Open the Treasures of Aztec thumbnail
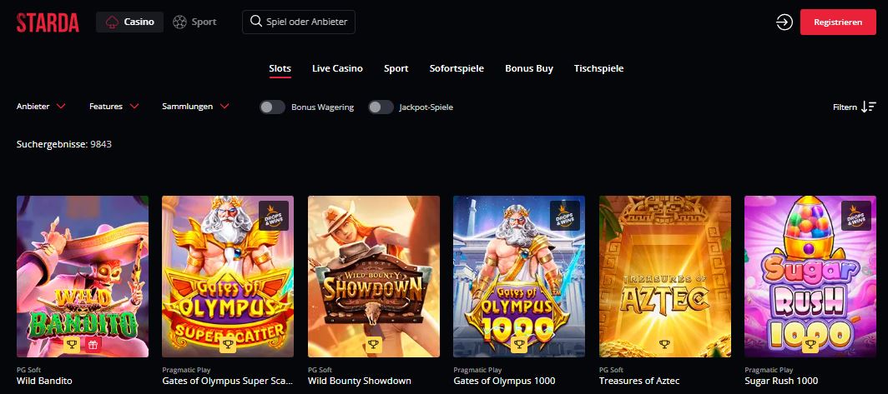 click(665, 277)
